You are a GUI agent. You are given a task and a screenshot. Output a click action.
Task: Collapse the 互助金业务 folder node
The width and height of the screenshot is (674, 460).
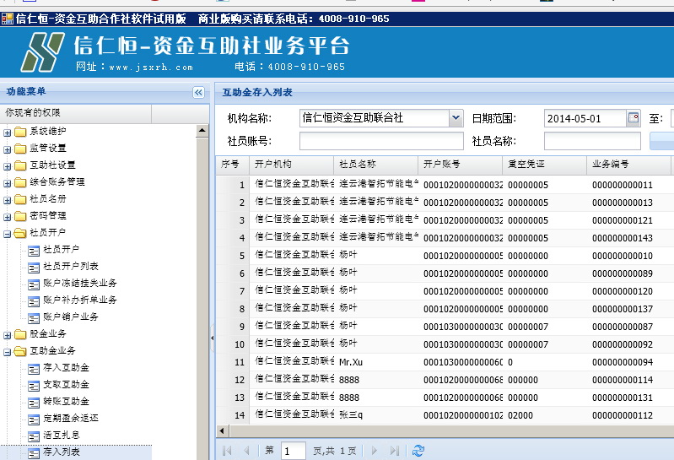pos(8,352)
